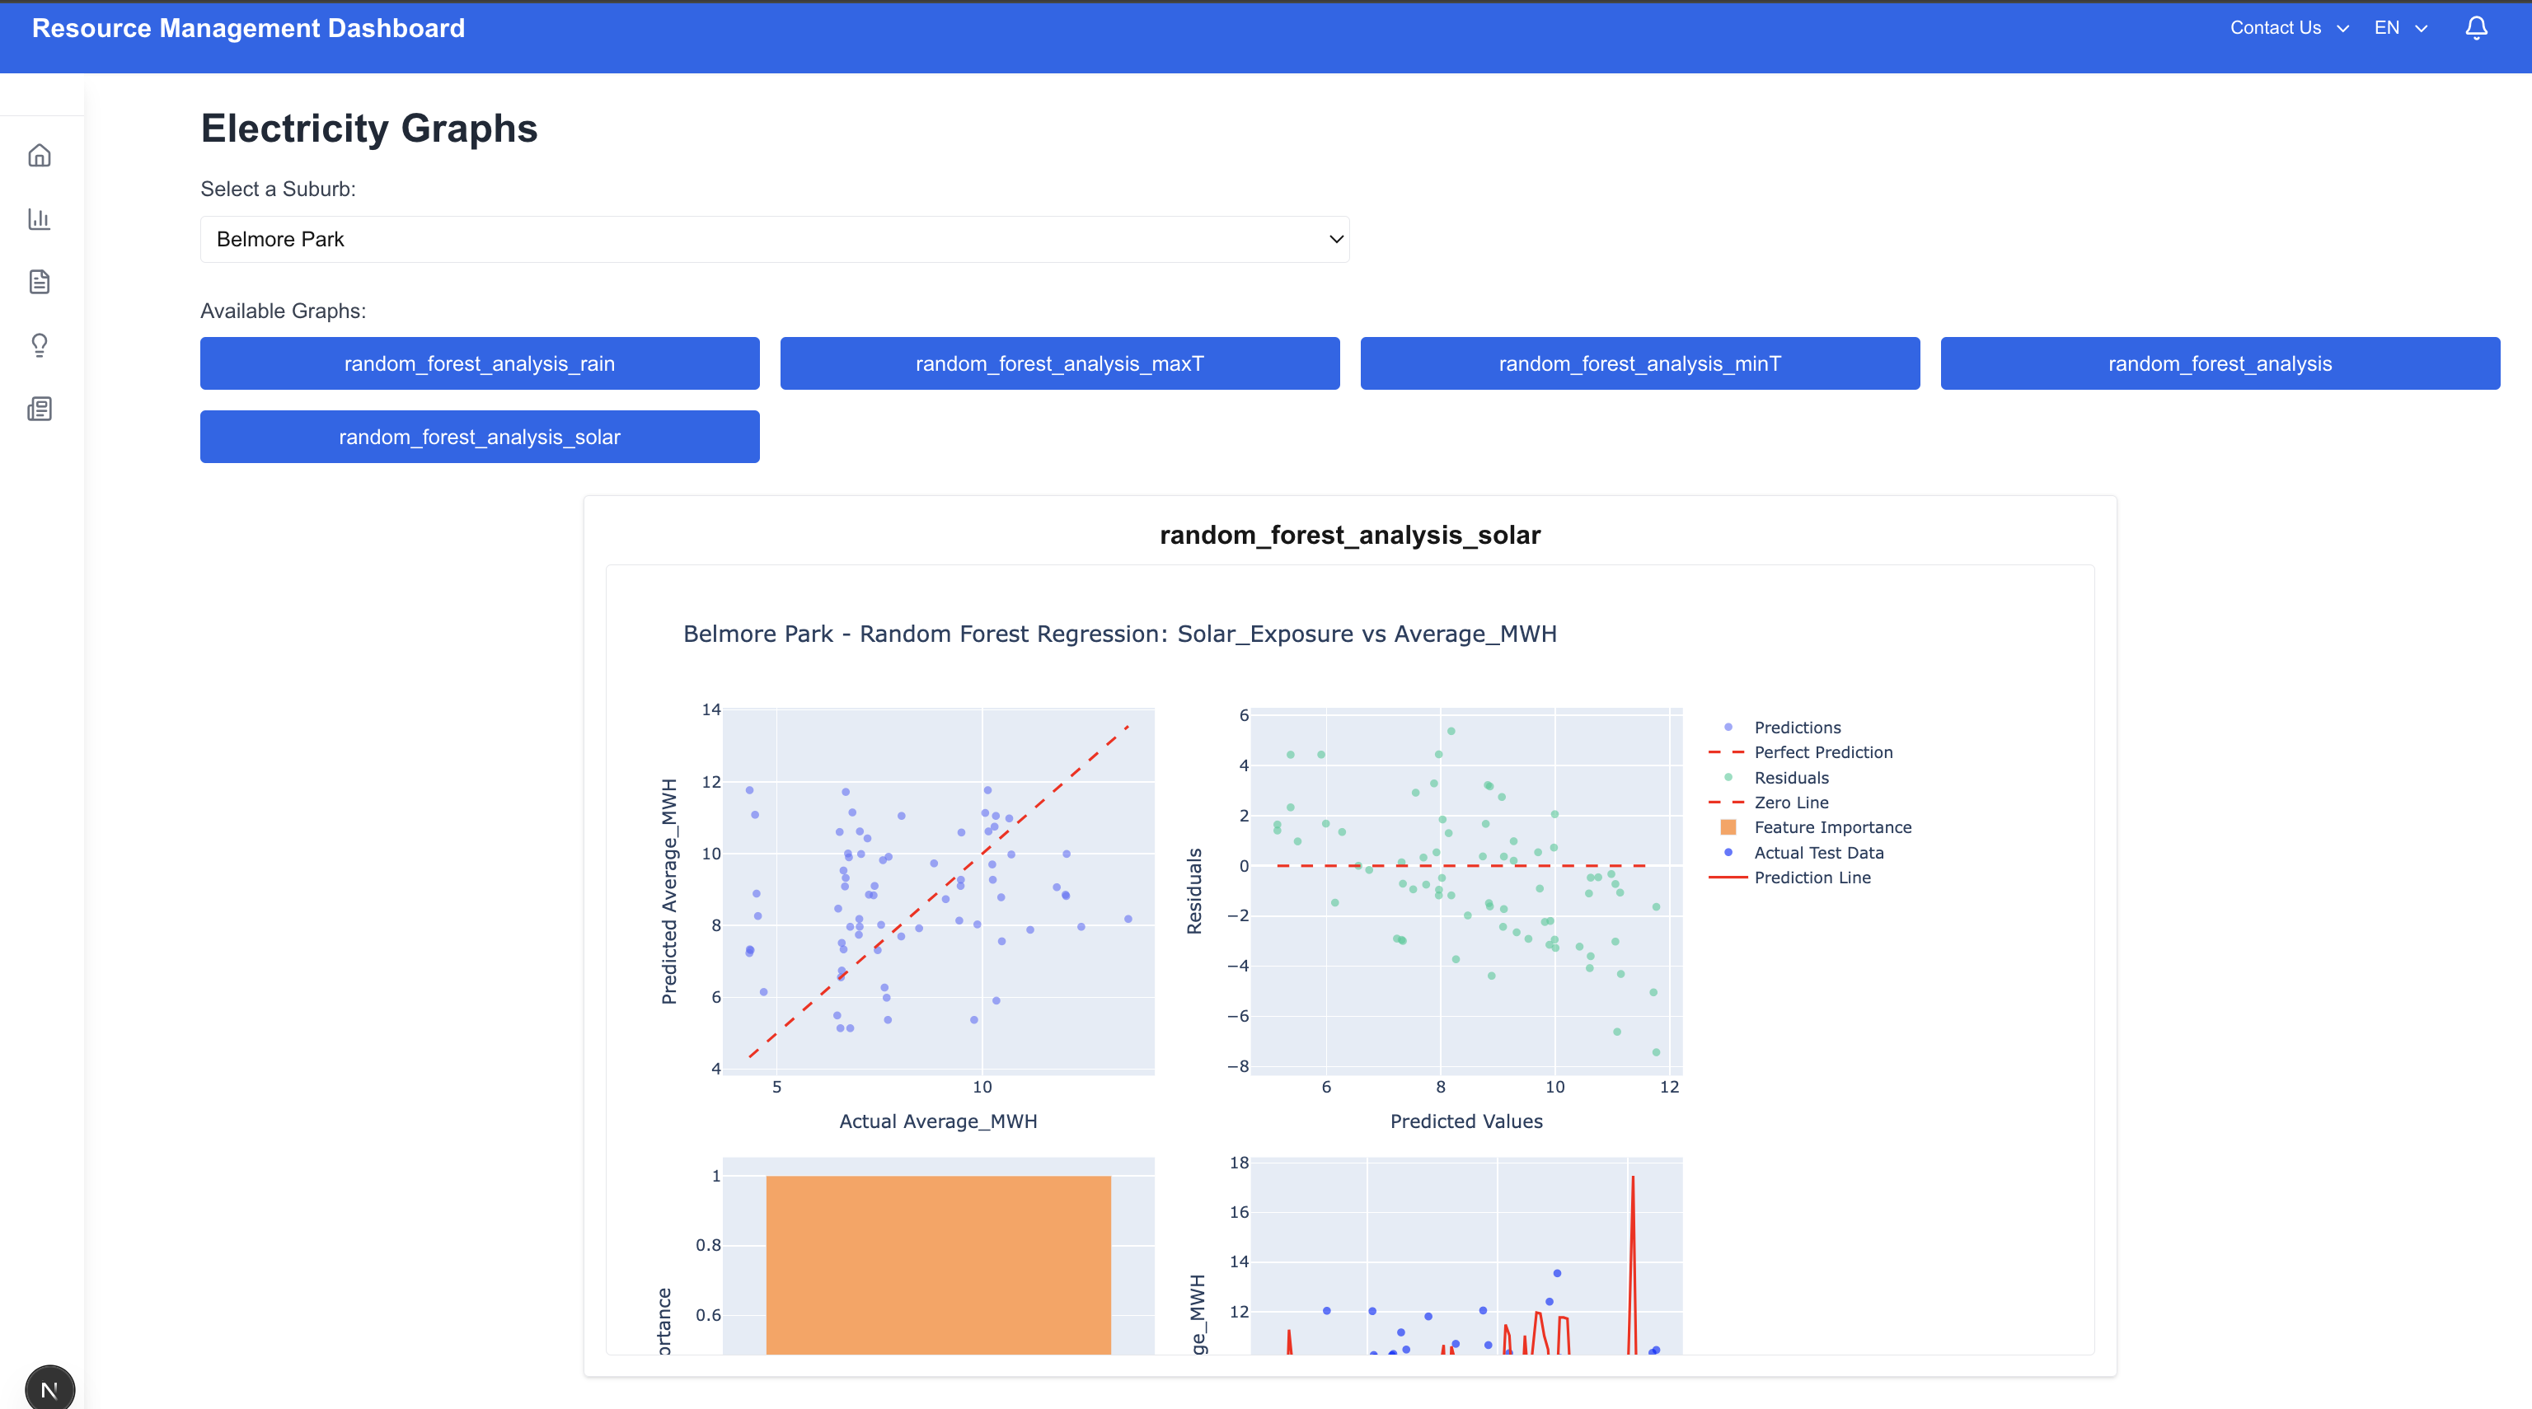Toggle the Residuals legend entry
This screenshot has height=1409, width=2532.
(x=1791, y=777)
